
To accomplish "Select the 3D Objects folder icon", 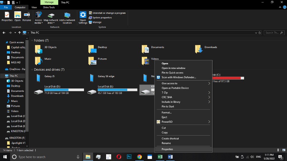I will tap(39, 49).
